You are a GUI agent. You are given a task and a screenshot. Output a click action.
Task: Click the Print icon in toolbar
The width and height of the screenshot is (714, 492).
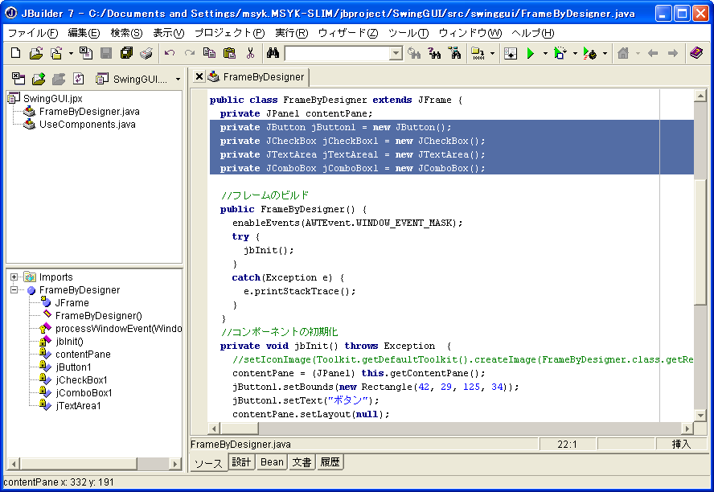(146, 53)
